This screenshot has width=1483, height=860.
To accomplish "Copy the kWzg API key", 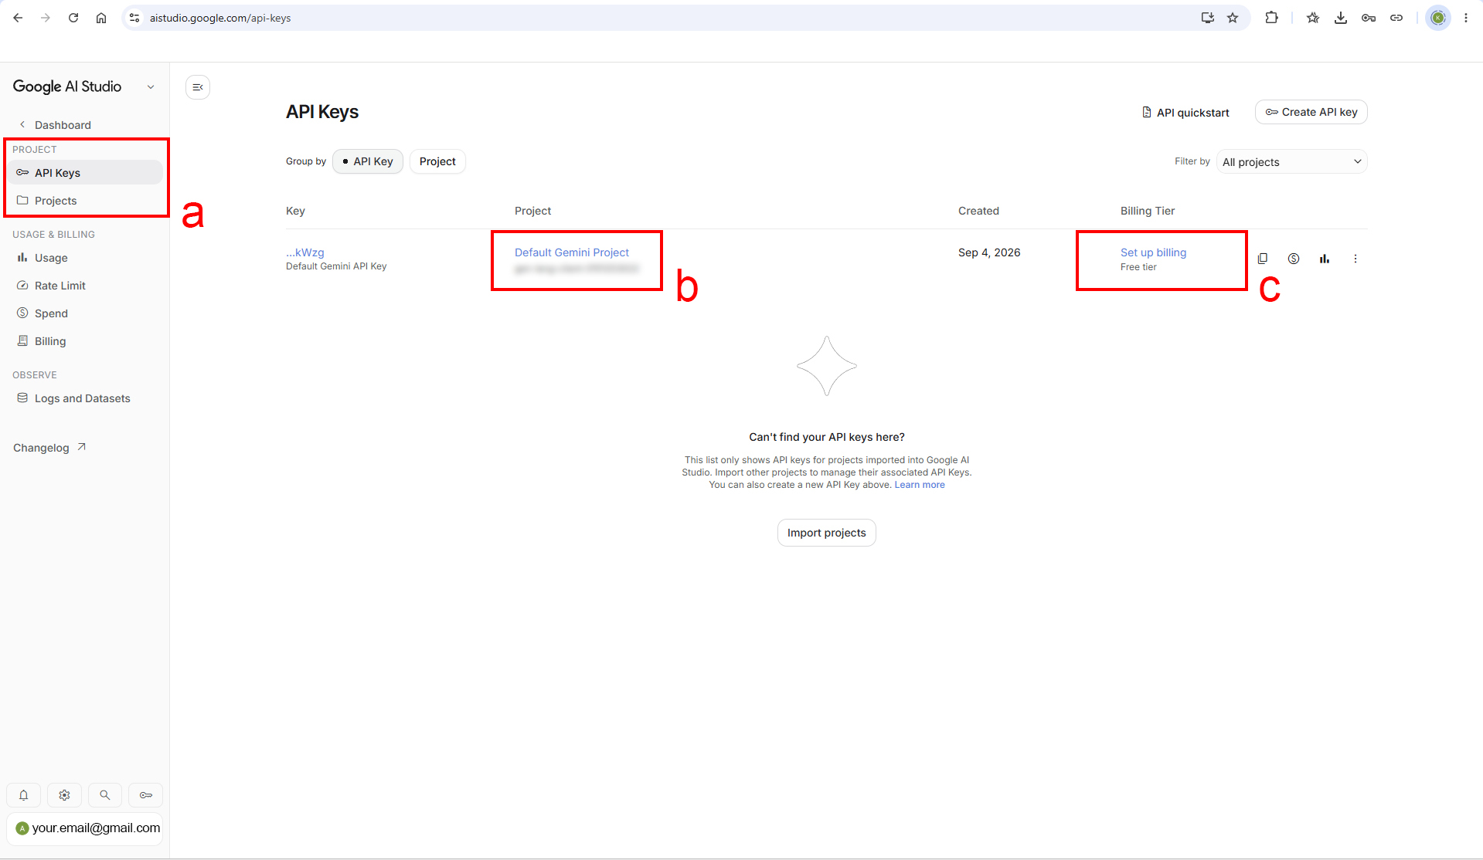I will pos(1263,259).
